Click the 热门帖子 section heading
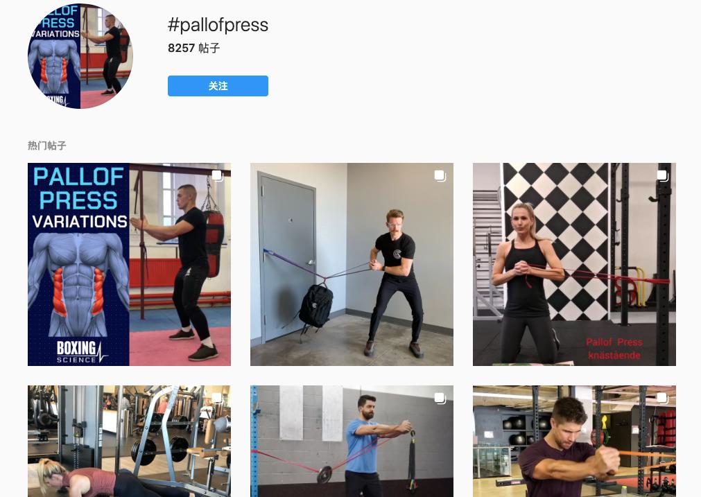Screen dimensions: 701x497 click(47, 146)
